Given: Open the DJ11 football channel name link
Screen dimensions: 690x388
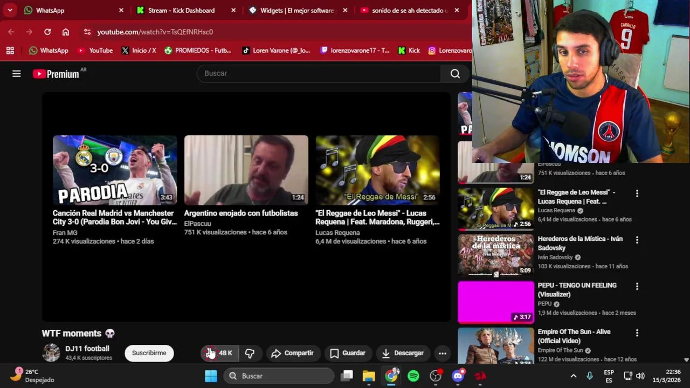Looking at the screenshot, I should [87, 349].
